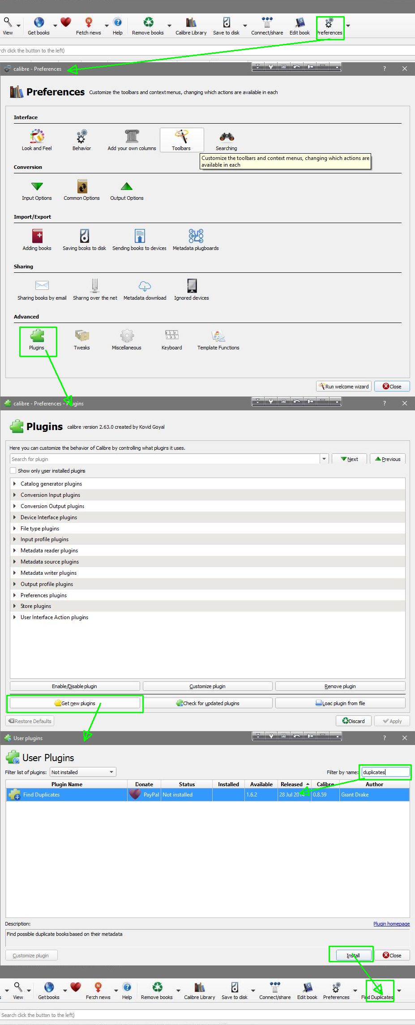Open Sharing over the net
The image size is (415, 1025).
95,290
